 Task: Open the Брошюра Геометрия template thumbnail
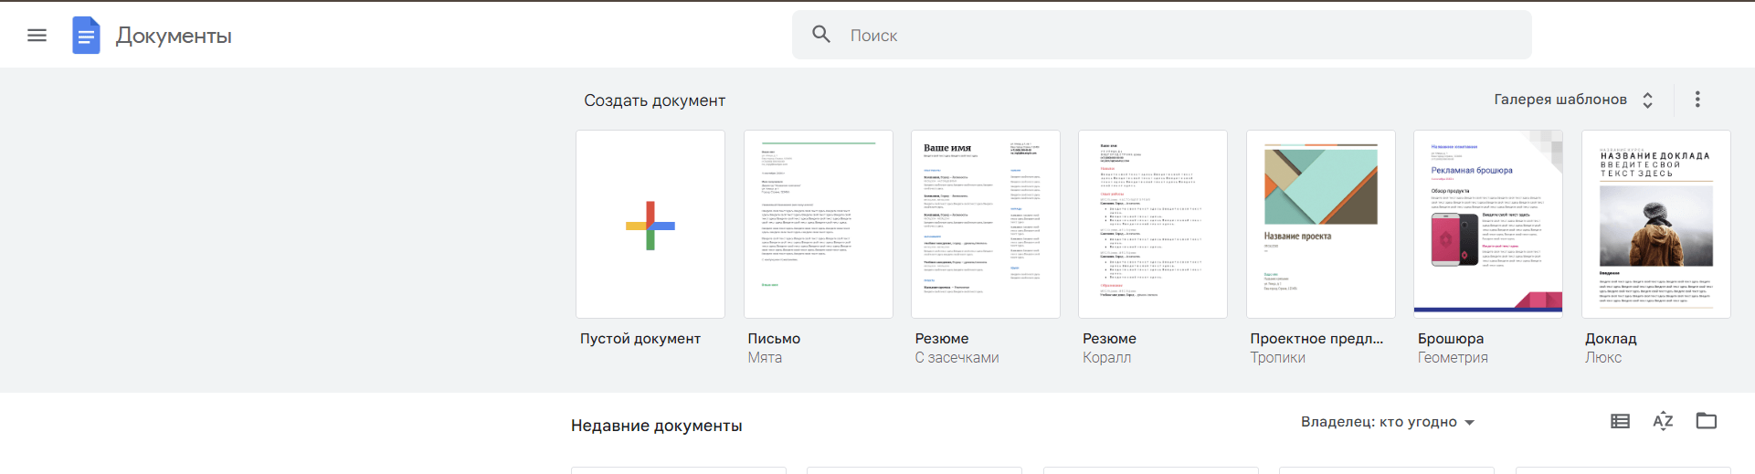(1488, 224)
